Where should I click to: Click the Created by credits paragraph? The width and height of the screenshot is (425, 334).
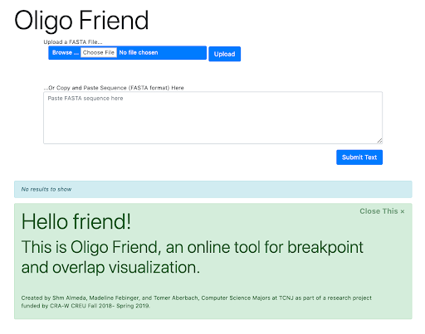[x=197, y=302]
